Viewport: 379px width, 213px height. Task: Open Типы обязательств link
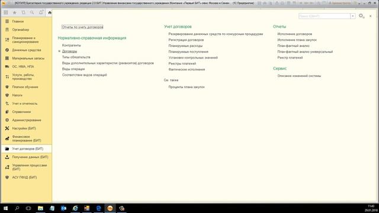pos(76,57)
